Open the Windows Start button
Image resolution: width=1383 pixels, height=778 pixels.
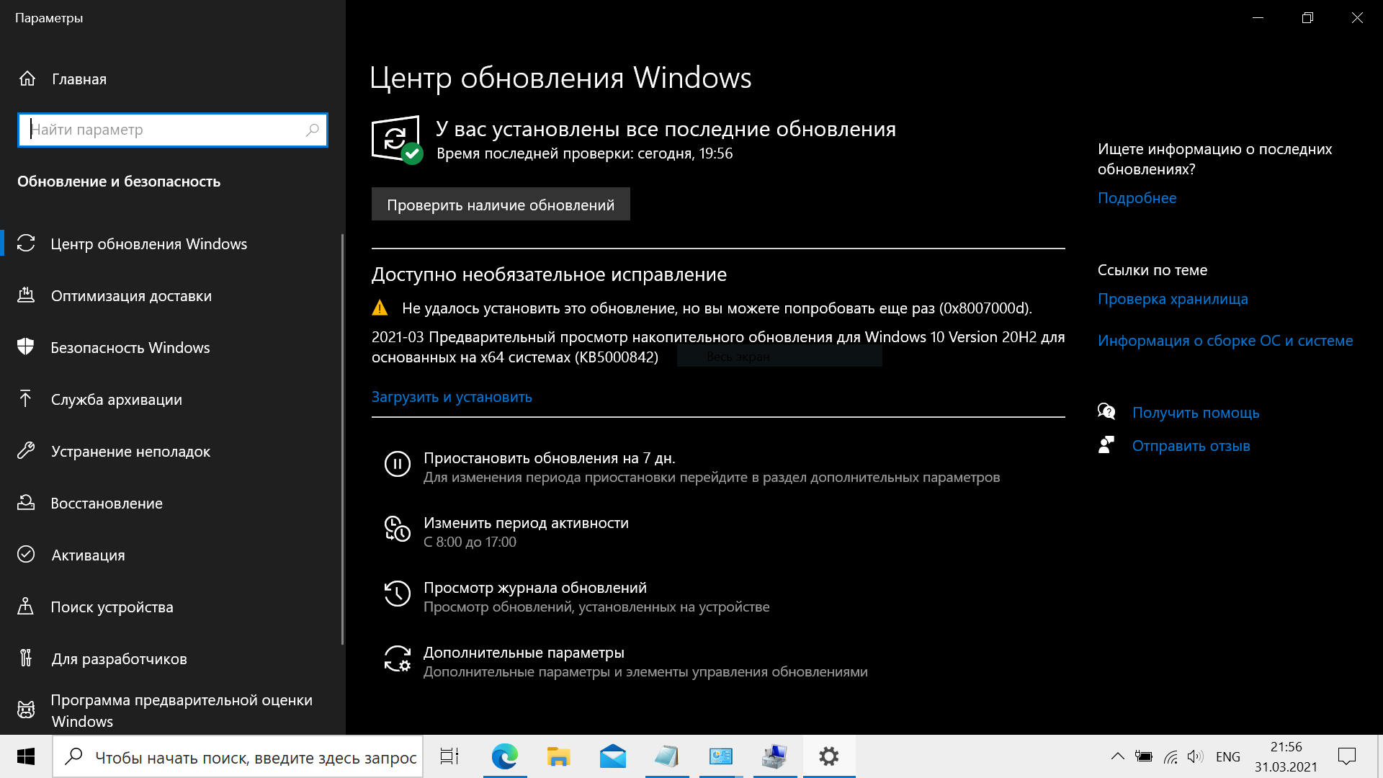click(x=26, y=756)
